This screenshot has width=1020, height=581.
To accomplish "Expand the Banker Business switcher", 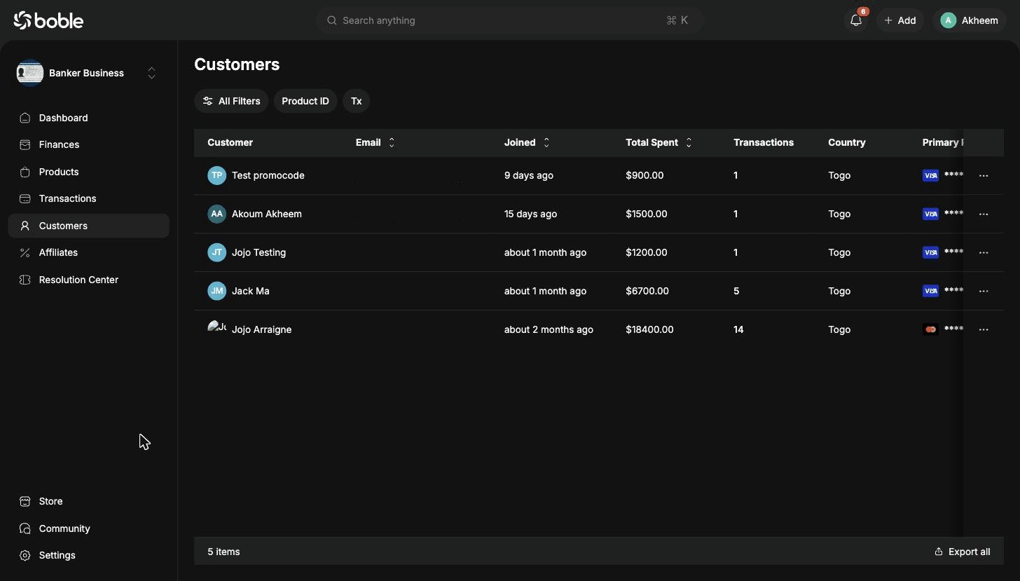I will coord(151,73).
